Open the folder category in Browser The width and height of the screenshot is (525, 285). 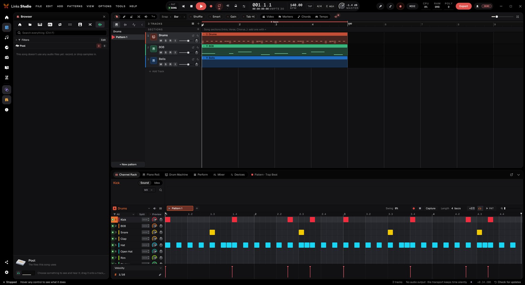click(30, 24)
